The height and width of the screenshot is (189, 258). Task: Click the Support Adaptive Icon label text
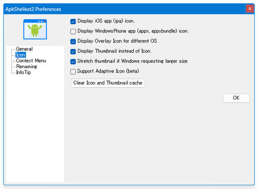[x=108, y=71]
